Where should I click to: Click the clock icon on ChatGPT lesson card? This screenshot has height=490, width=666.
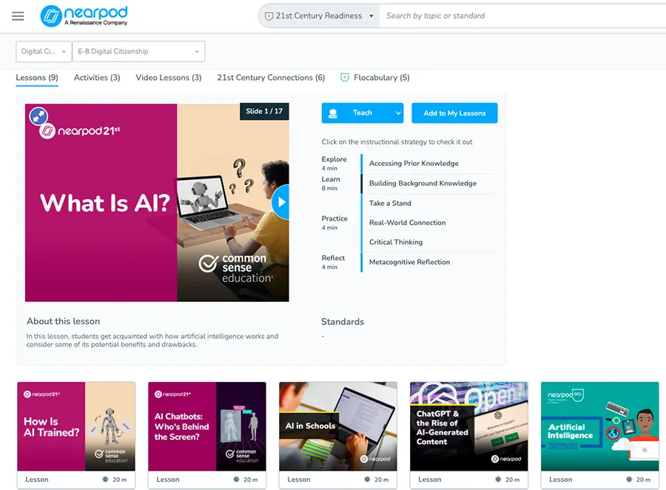(498, 480)
